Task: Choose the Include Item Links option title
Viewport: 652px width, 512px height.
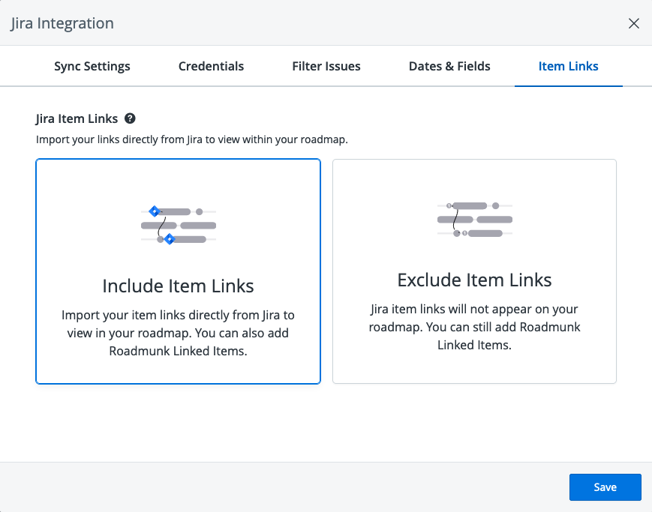Action: (178, 286)
